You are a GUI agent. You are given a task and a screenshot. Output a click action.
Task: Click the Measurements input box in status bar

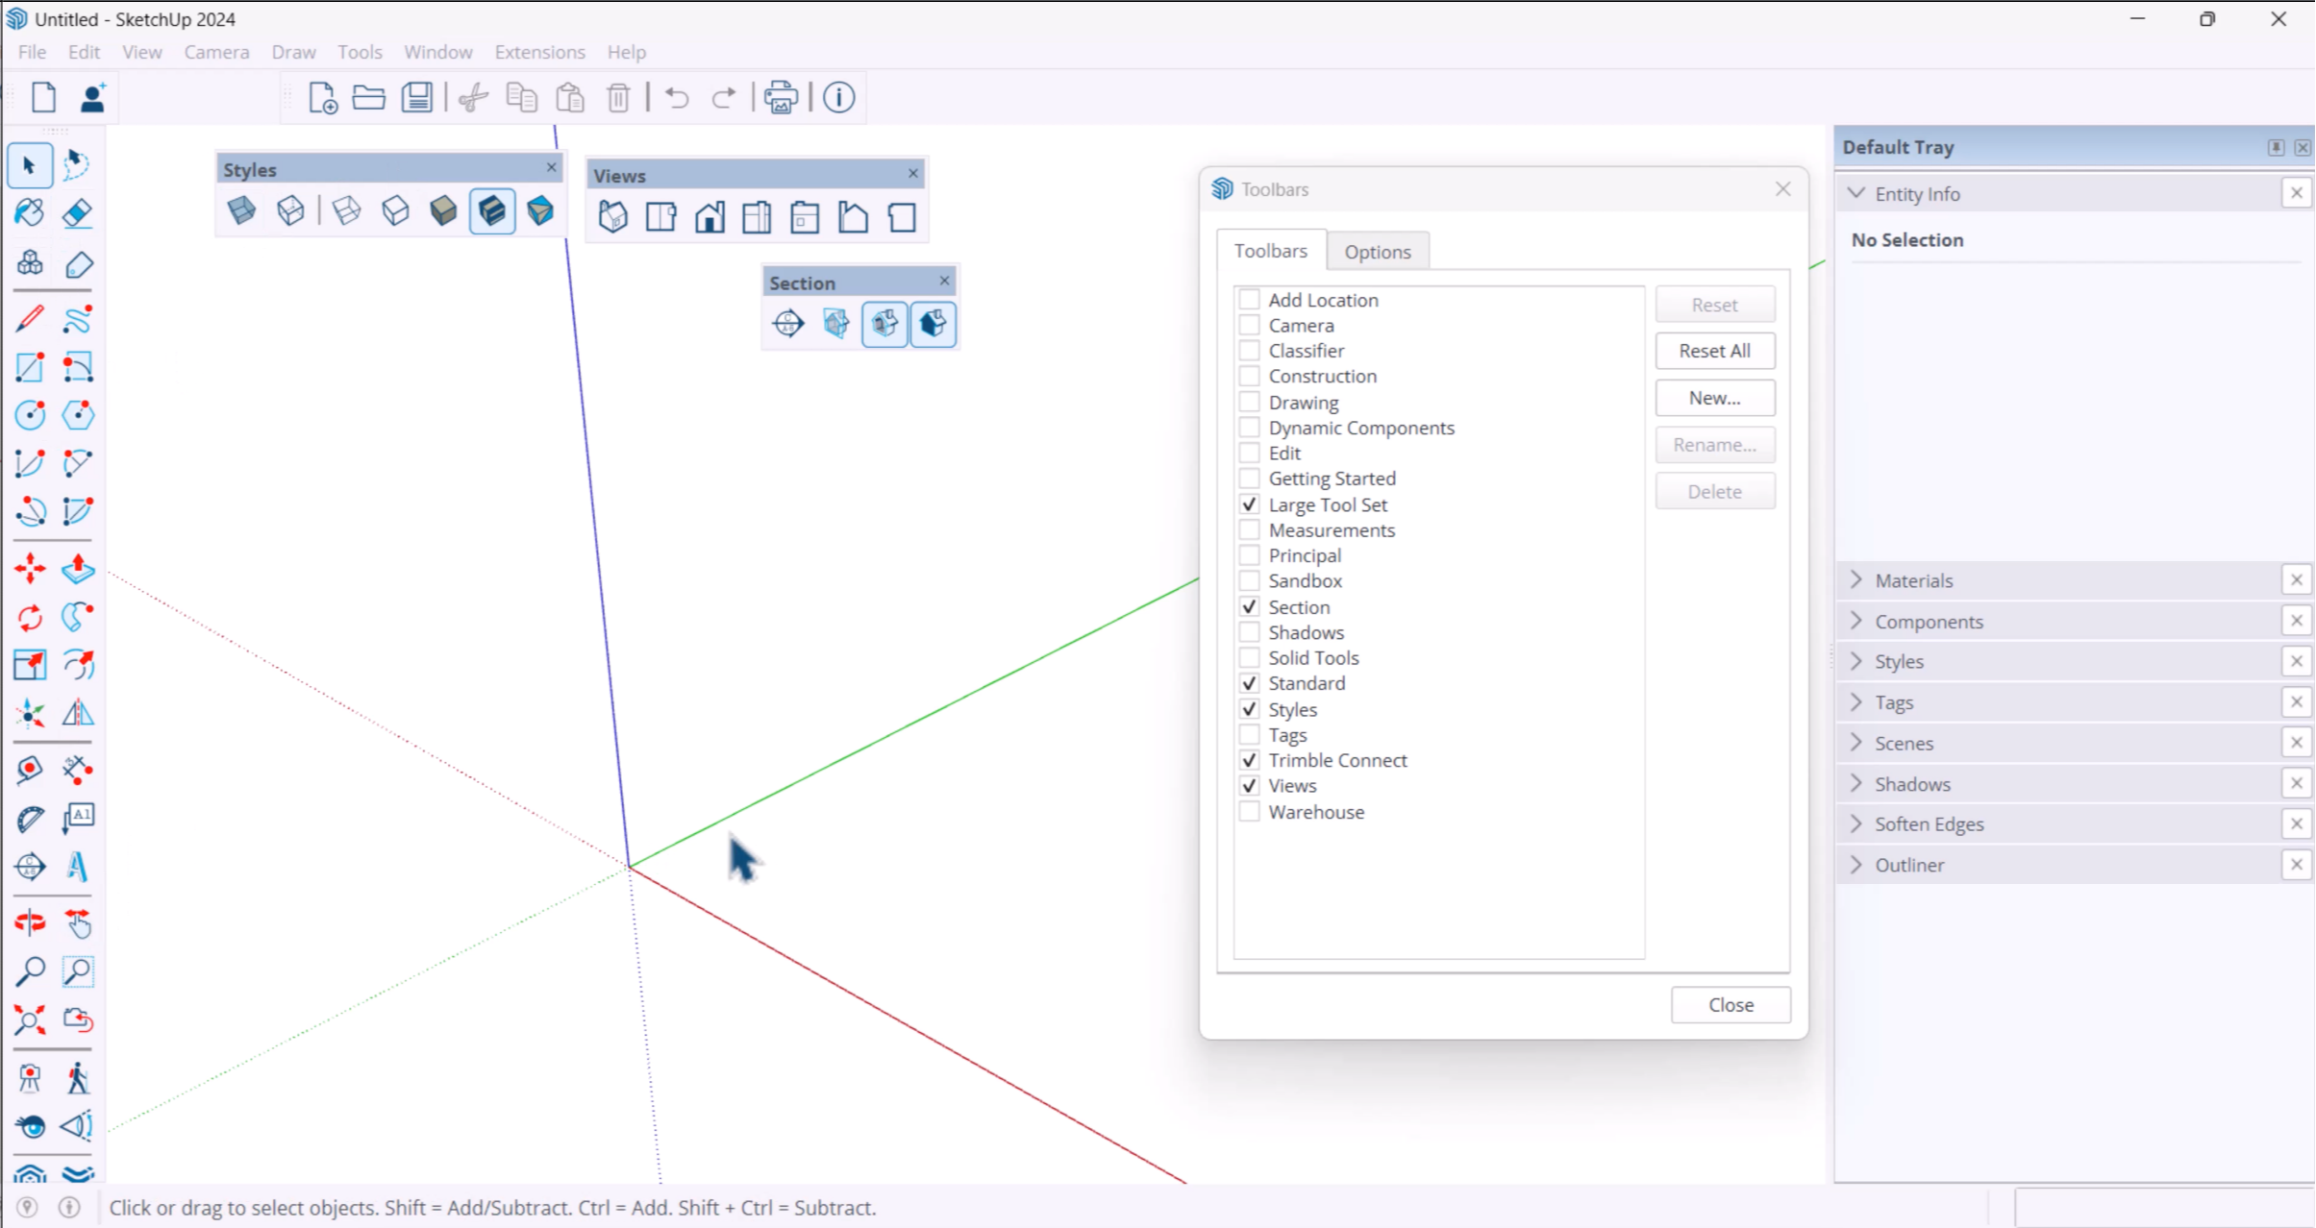pos(2163,1208)
